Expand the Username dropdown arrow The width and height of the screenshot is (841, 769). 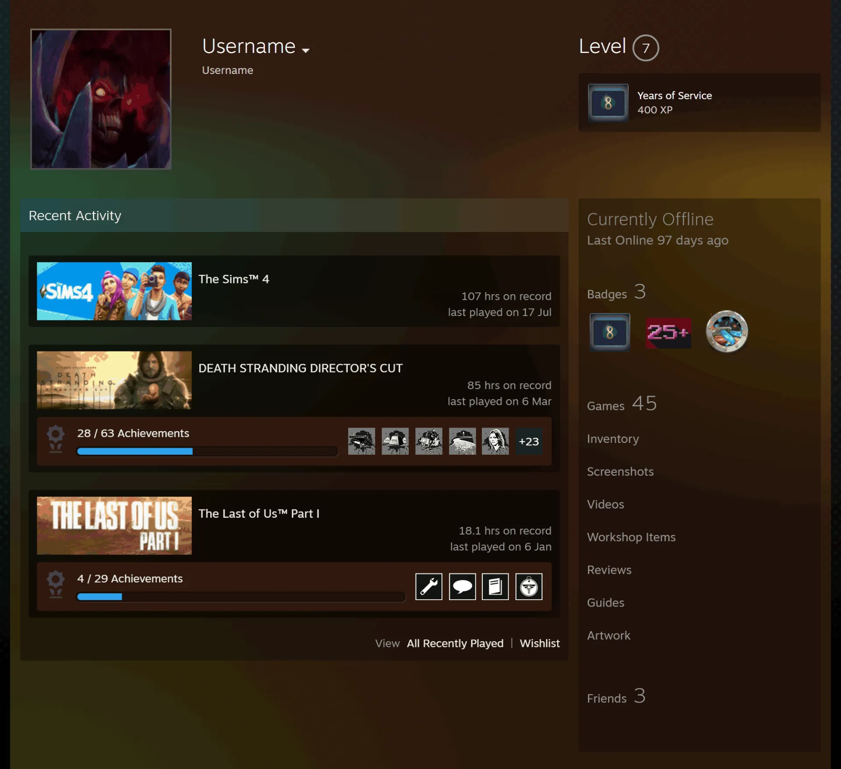305,50
